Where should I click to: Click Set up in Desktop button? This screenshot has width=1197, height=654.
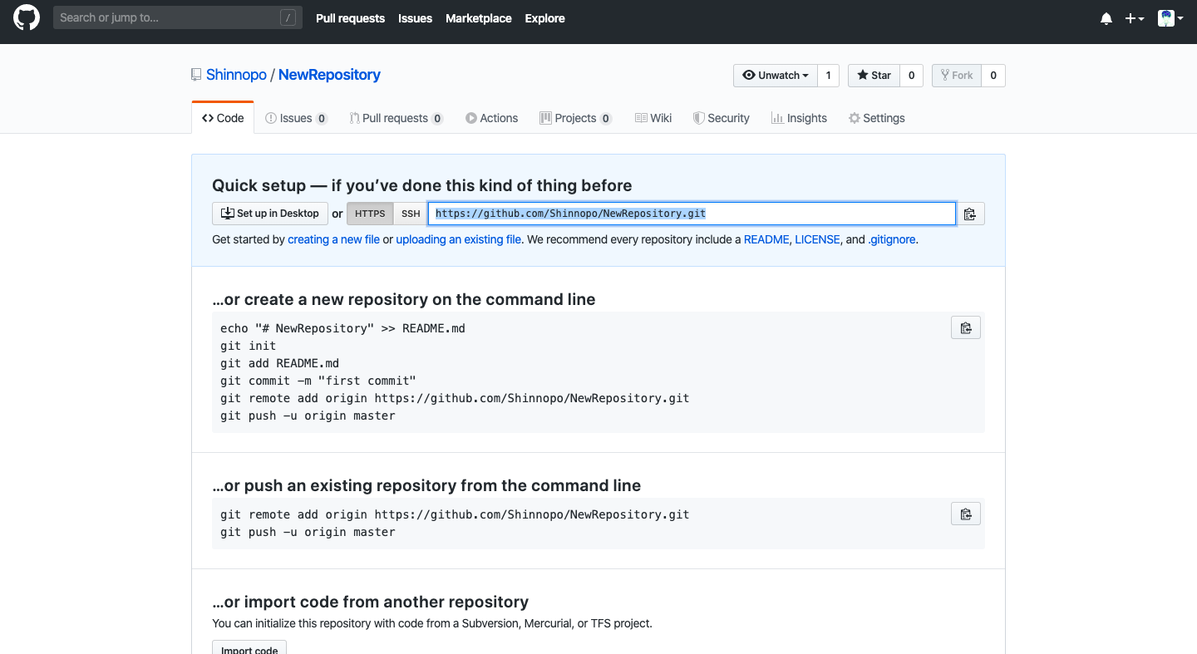point(269,214)
